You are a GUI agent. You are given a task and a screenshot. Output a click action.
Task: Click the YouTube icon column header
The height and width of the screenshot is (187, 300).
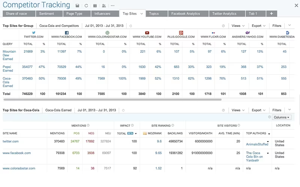point(147,33)
